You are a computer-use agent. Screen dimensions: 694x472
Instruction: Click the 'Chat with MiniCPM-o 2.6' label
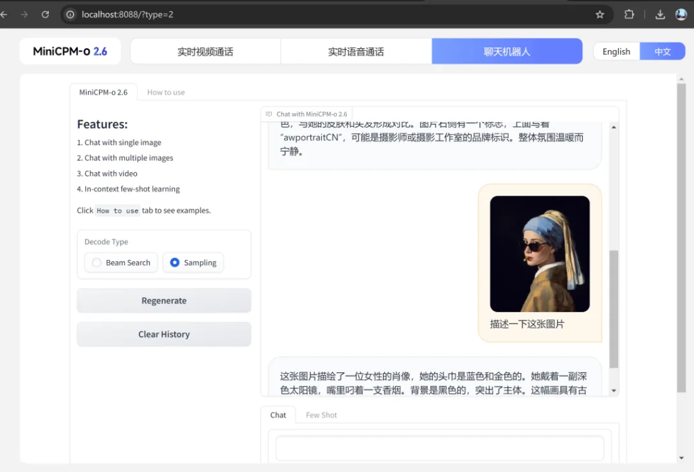tap(312, 114)
